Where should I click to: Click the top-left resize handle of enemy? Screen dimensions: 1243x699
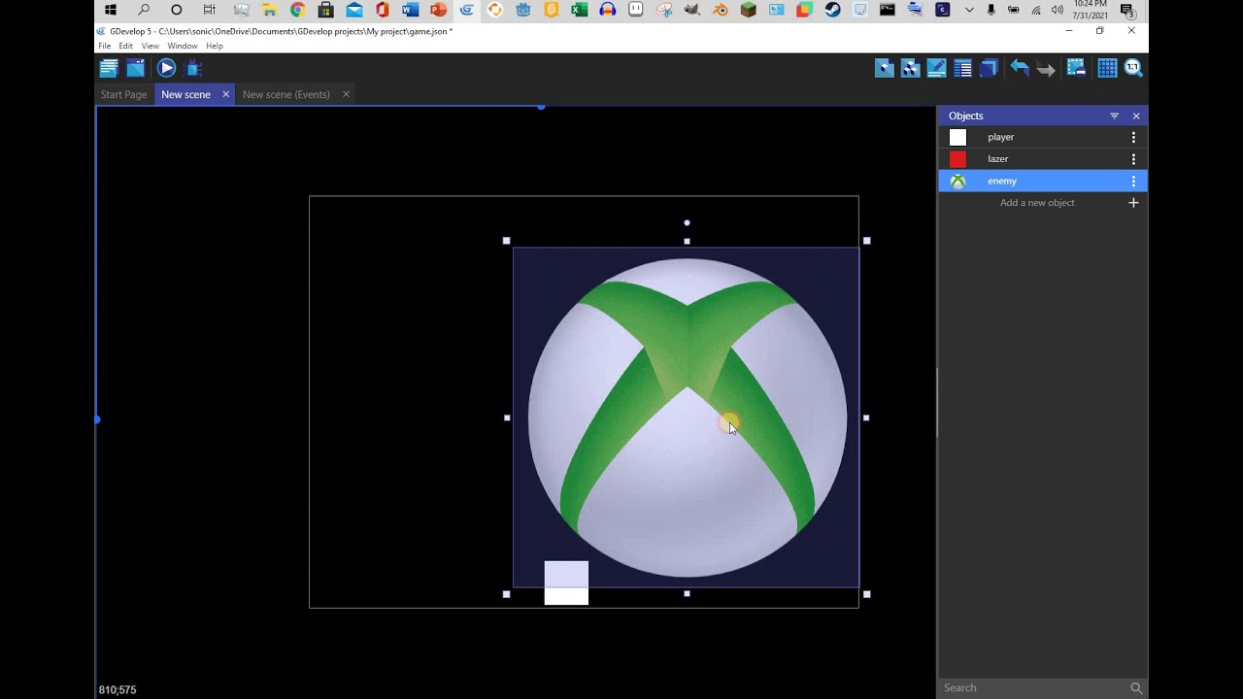[x=506, y=241]
